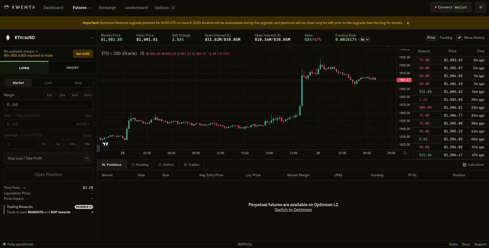
Task: Switch chart view to Funding
Action: [x=446, y=38]
